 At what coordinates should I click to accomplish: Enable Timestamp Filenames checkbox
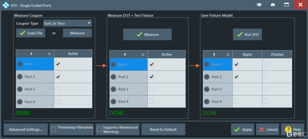(53, 129)
